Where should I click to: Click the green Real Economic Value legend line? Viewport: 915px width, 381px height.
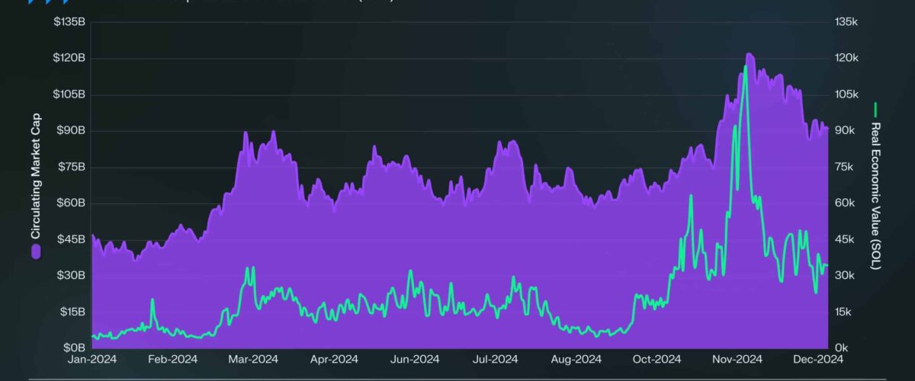point(876,110)
